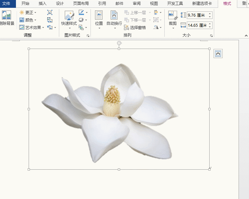Open the 颜色 color dropdown
The height and width of the screenshot is (199, 249).
pos(28,20)
